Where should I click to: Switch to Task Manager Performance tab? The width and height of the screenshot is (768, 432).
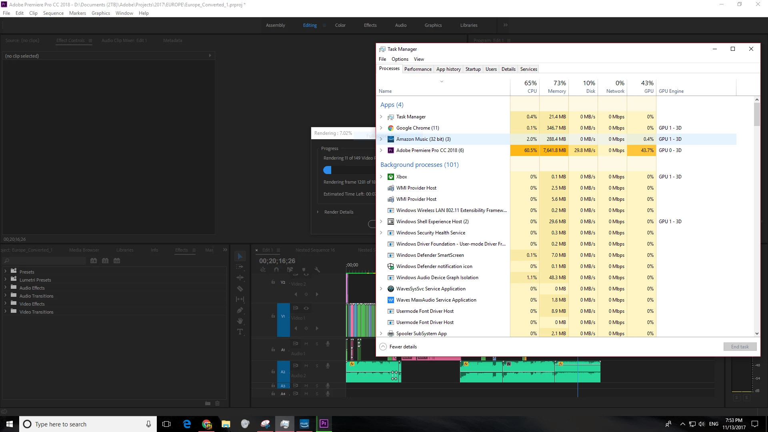pos(418,69)
